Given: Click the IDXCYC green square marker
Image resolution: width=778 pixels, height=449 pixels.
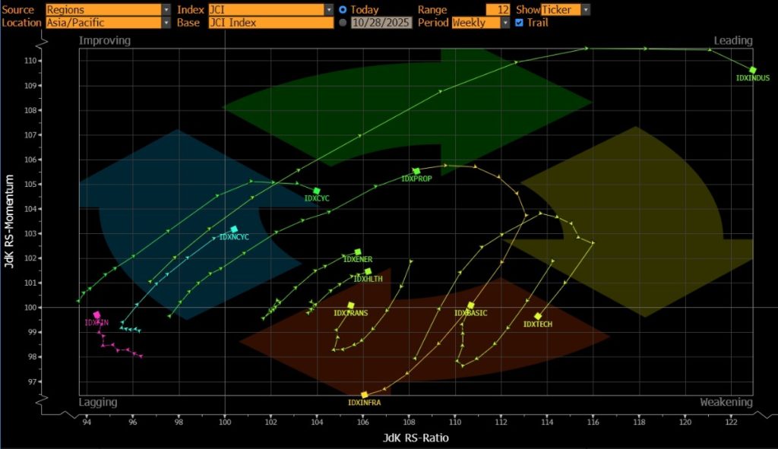Looking at the screenshot, I should (x=317, y=191).
